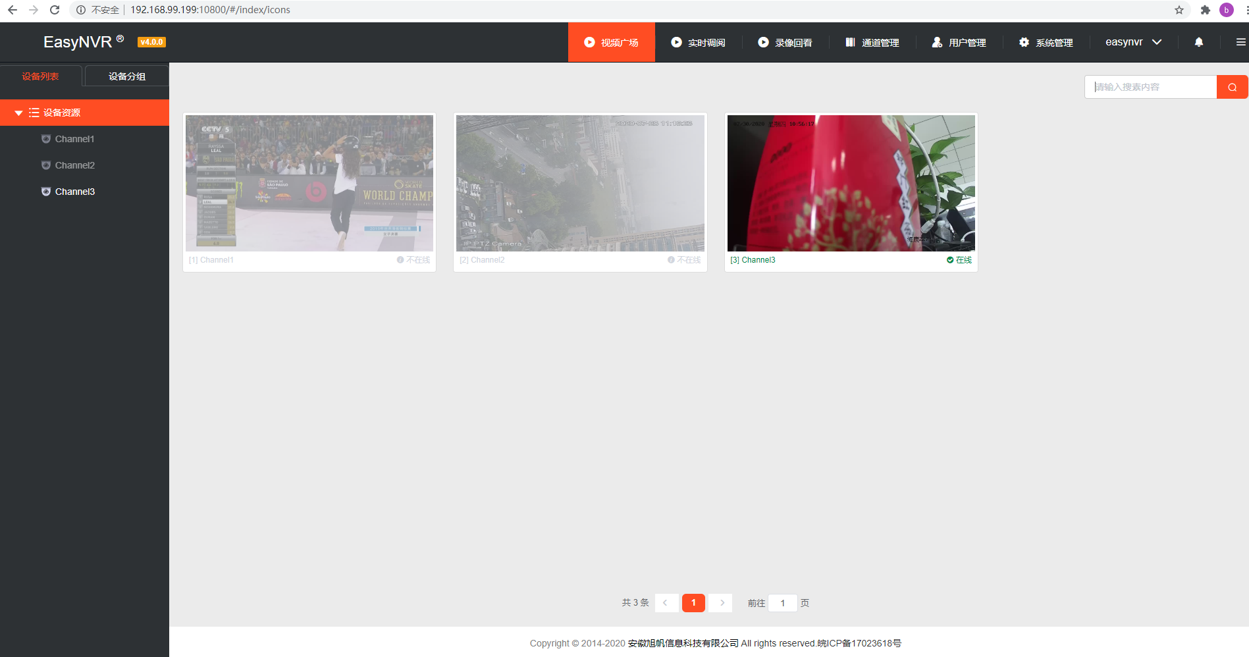Image resolution: width=1249 pixels, height=657 pixels.
Task: Click the 系统管理 gear icon
Action: (1024, 42)
